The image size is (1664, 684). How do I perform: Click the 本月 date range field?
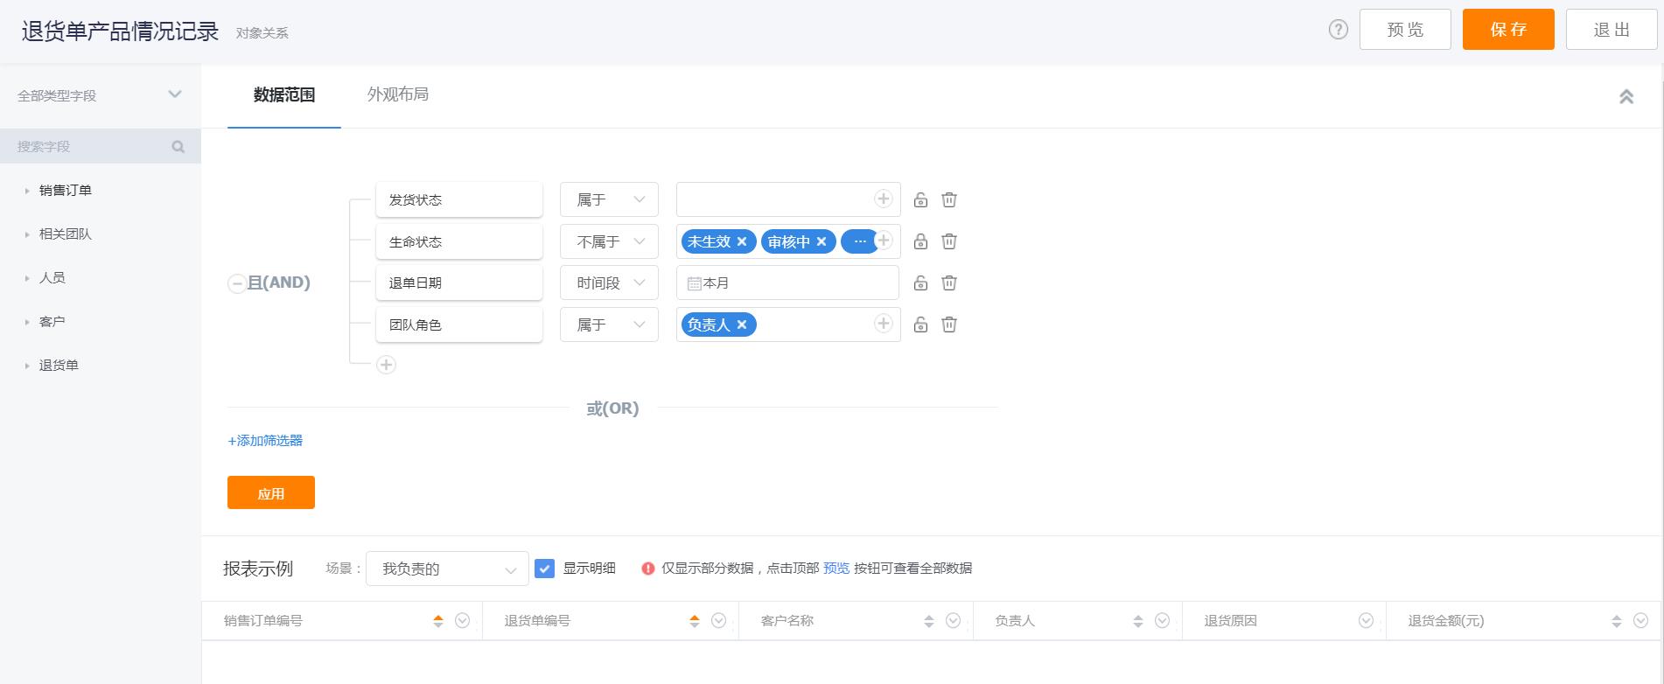(787, 283)
